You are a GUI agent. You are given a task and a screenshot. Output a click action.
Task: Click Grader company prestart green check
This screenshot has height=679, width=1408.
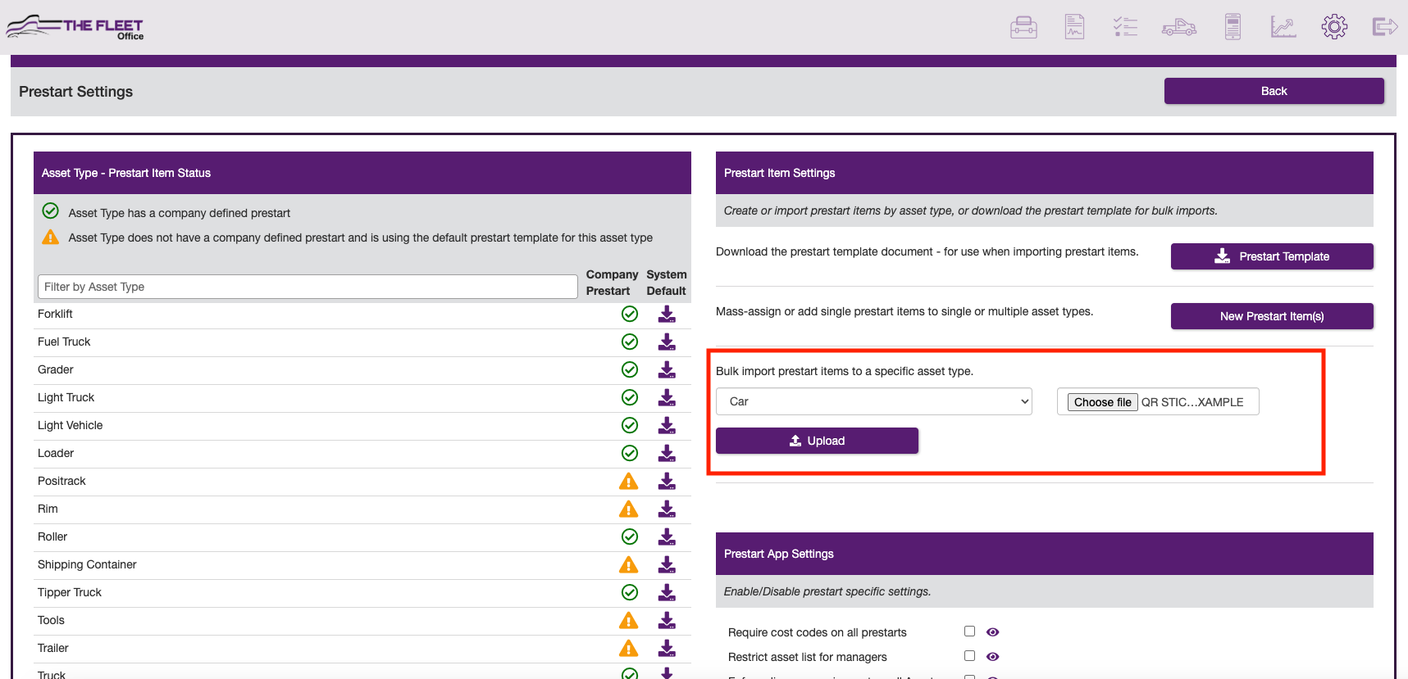(x=630, y=369)
